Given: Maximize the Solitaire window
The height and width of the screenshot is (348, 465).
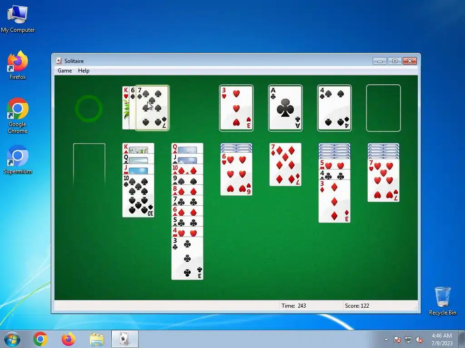Looking at the screenshot, I should tap(395, 61).
